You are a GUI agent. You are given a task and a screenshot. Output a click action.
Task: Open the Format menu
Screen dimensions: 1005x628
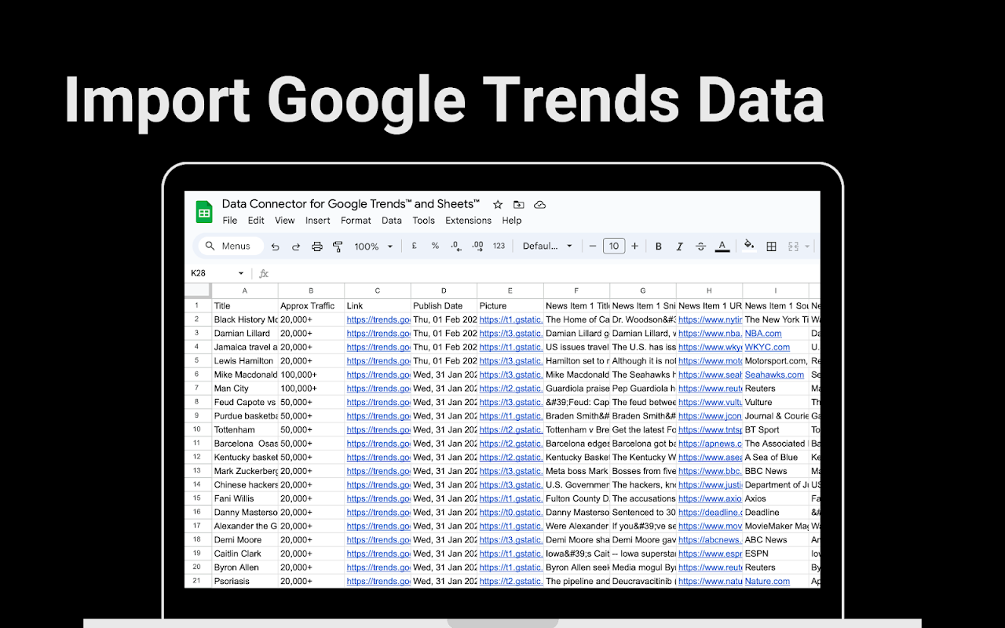coord(356,221)
